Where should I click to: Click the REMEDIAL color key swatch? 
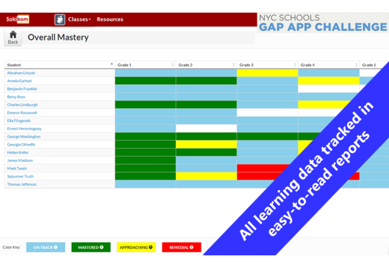(x=182, y=247)
